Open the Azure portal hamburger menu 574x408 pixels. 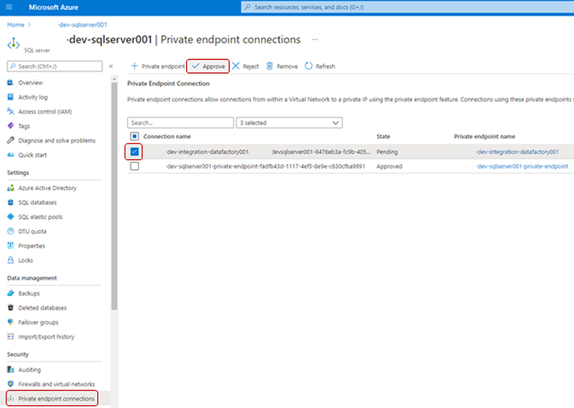(9, 7)
